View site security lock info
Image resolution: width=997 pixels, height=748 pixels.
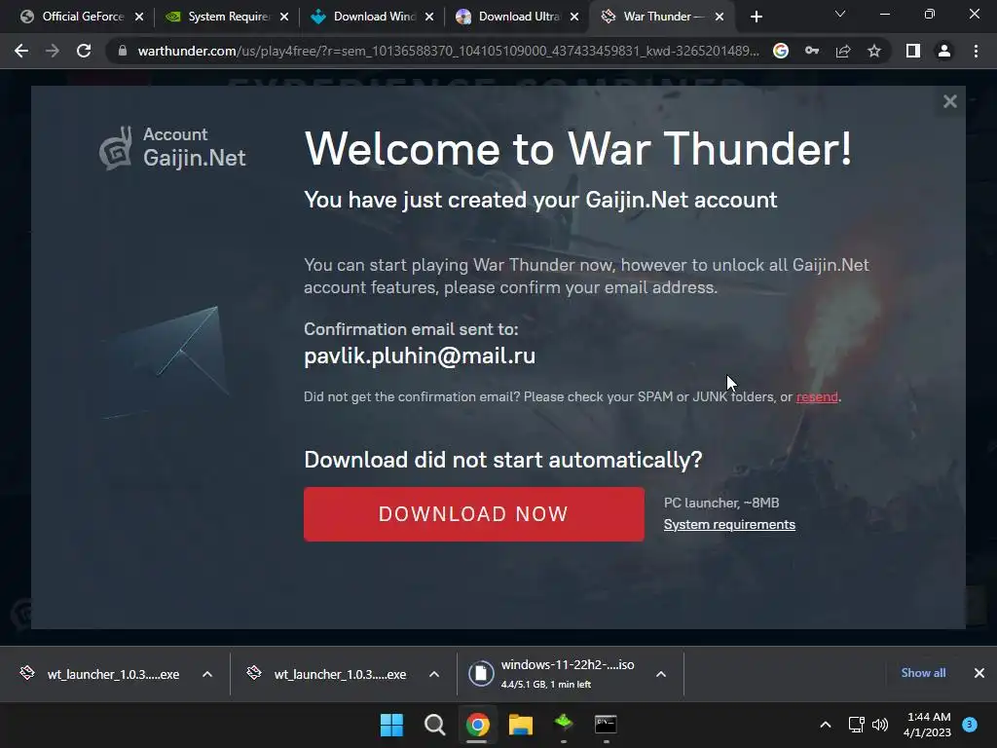point(123,51)
